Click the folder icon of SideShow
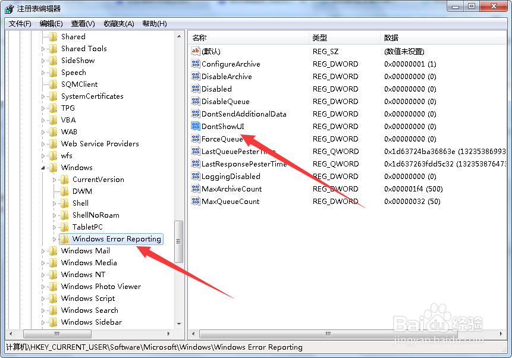The width and height of the screenshot is (512, 358). pos(54,61)
